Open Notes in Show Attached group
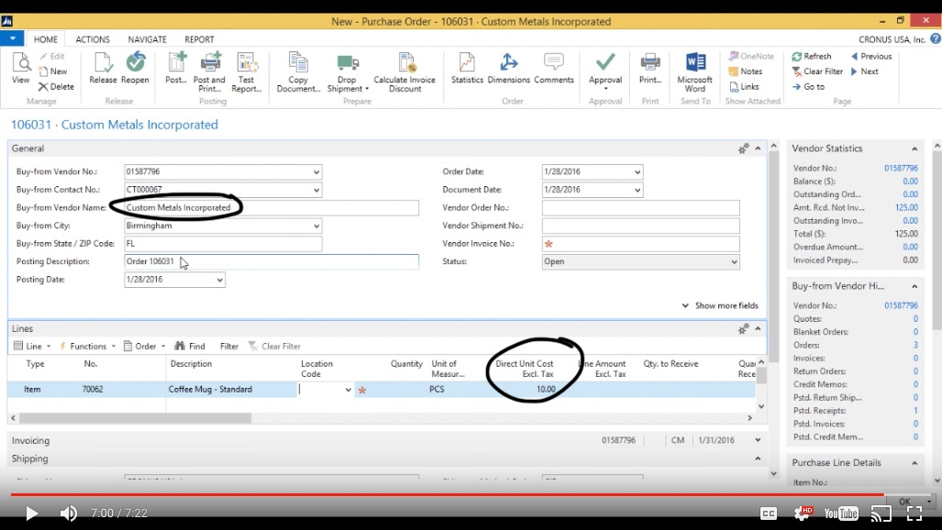This screenshot has height=530, width=942. tap(746, 71)
